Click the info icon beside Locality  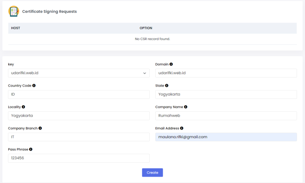[23, 107]
